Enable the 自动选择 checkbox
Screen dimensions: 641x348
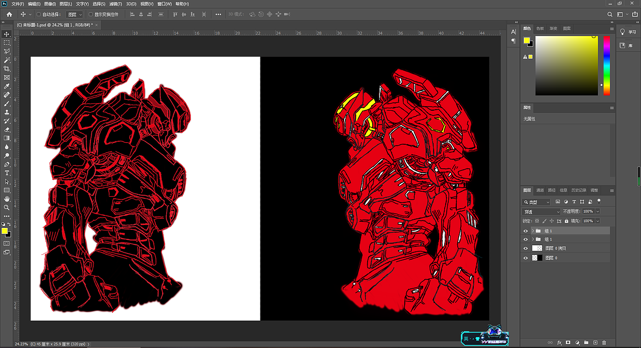point(39,15)
